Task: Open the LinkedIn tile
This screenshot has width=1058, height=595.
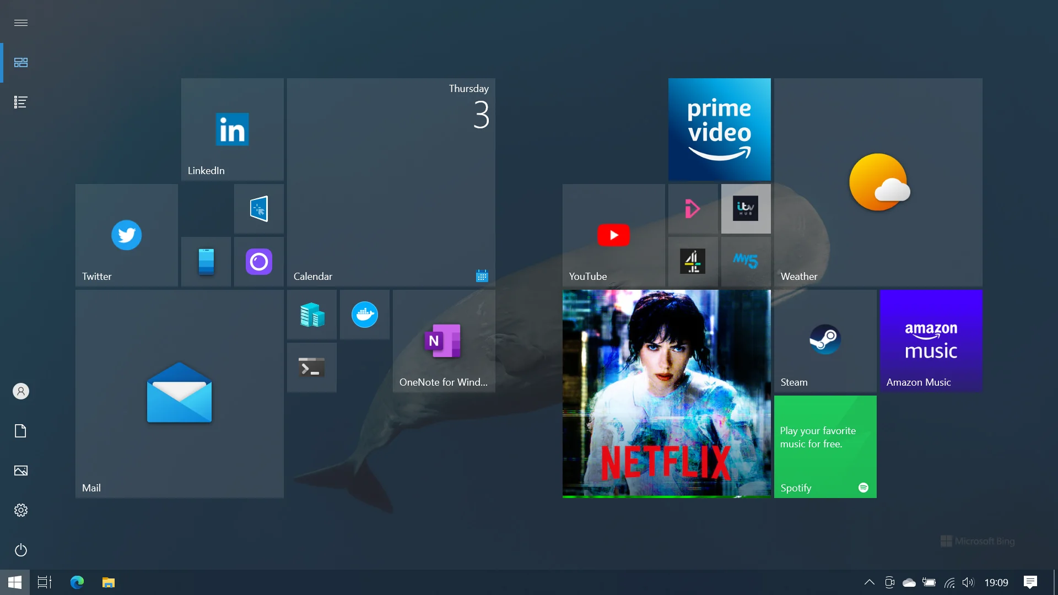Action: (x=232, y=129)
